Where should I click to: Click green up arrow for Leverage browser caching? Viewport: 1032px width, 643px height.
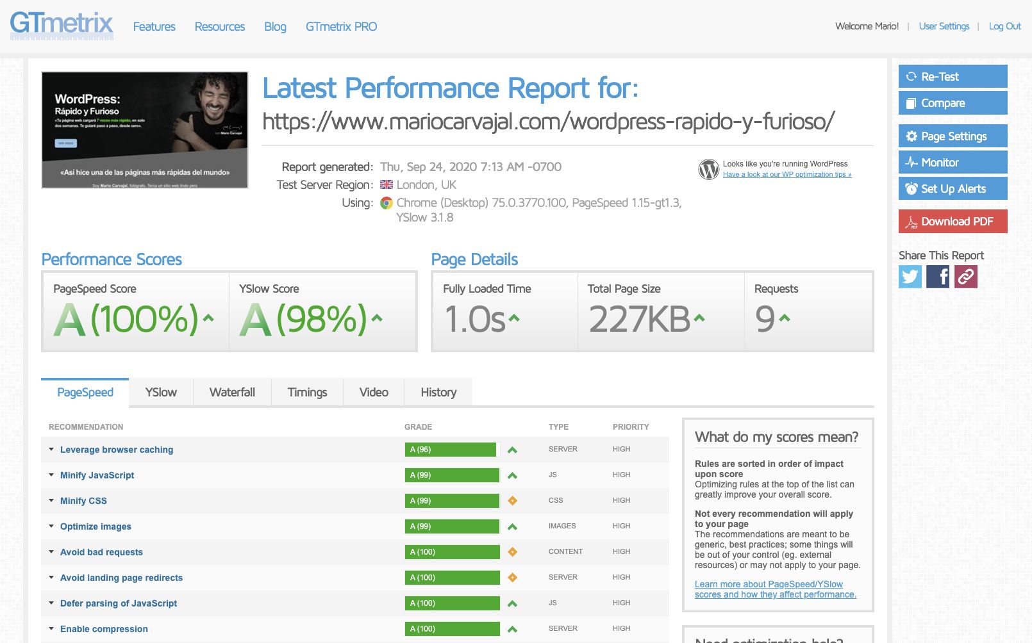pyautogui.click(x=512, y=450)
